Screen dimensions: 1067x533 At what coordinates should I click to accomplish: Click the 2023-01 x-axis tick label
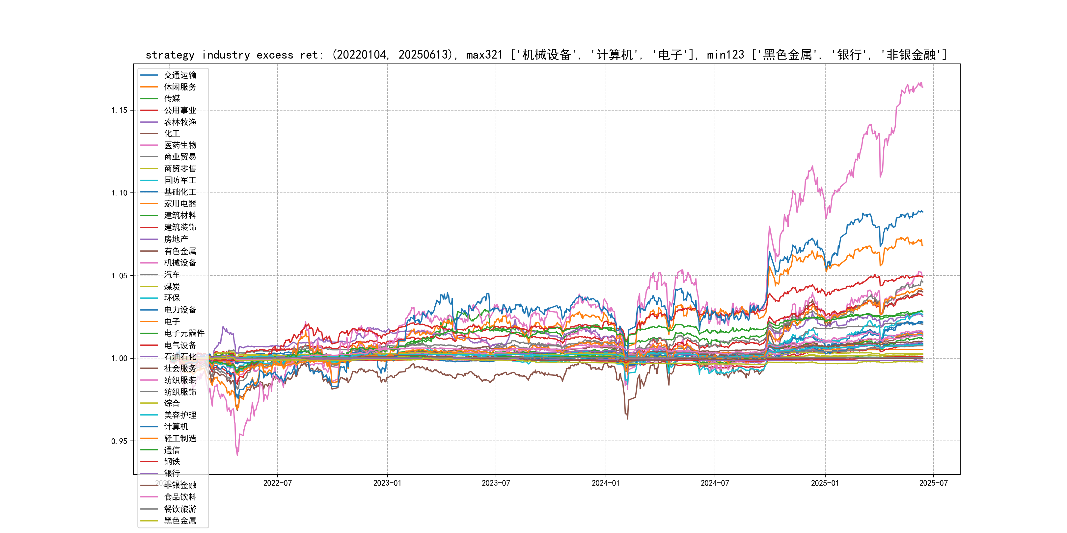coord(387,483)
